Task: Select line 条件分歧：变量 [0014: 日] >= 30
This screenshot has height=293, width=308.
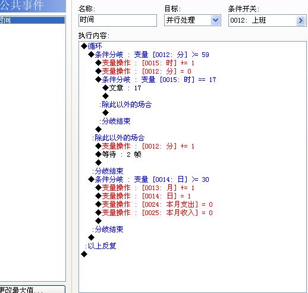Action: click(149, 179)
